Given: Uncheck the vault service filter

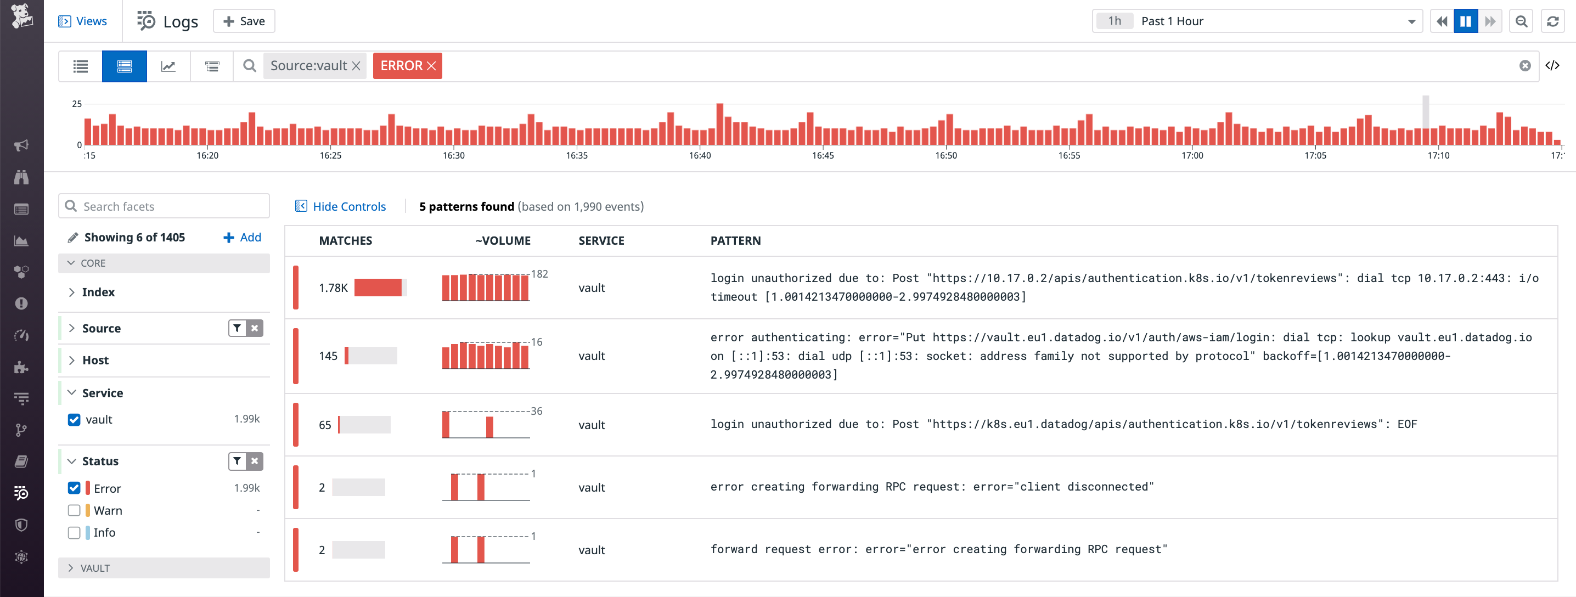Looking at the screenshot, I should click(74, 420).
